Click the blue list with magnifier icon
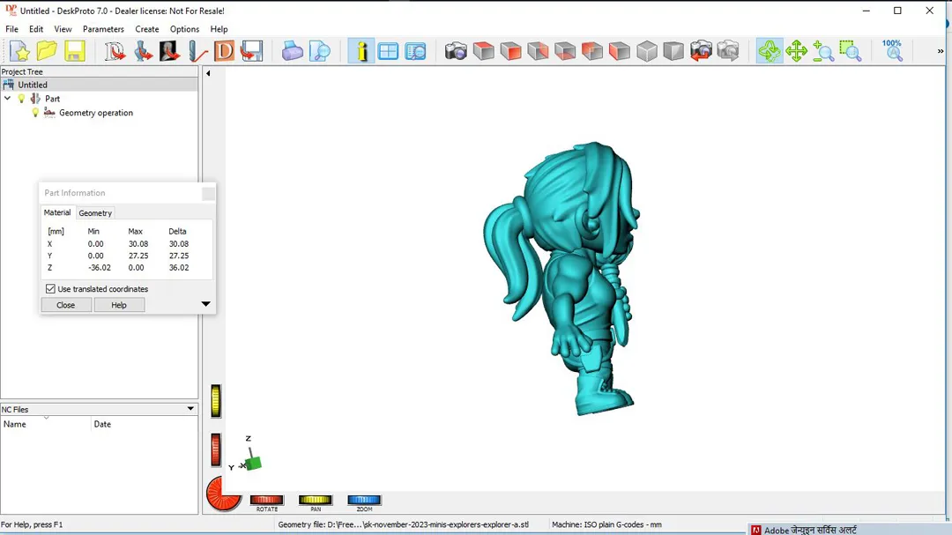Image resolution: width=952 pixels, height=535 pixels. (x=416, y=51)
